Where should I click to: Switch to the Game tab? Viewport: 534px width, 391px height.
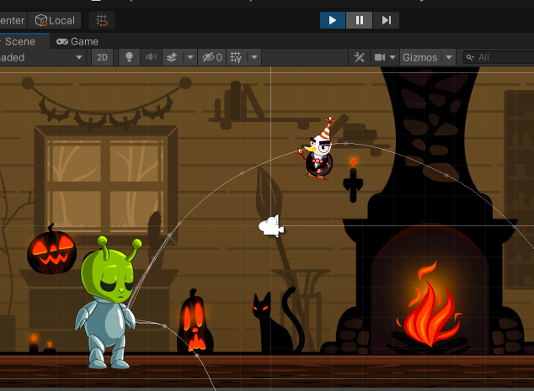click(77, 41)
